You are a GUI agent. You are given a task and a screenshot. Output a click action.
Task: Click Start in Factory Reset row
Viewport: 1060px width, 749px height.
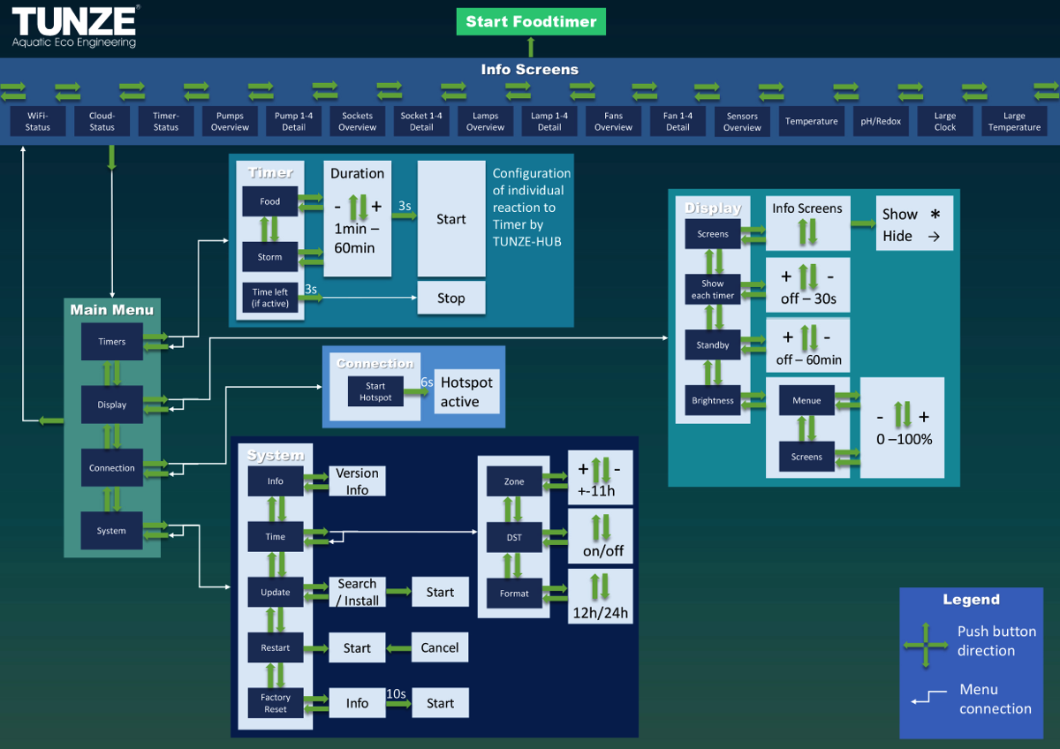pyautogui.click(x=440, y=703)
